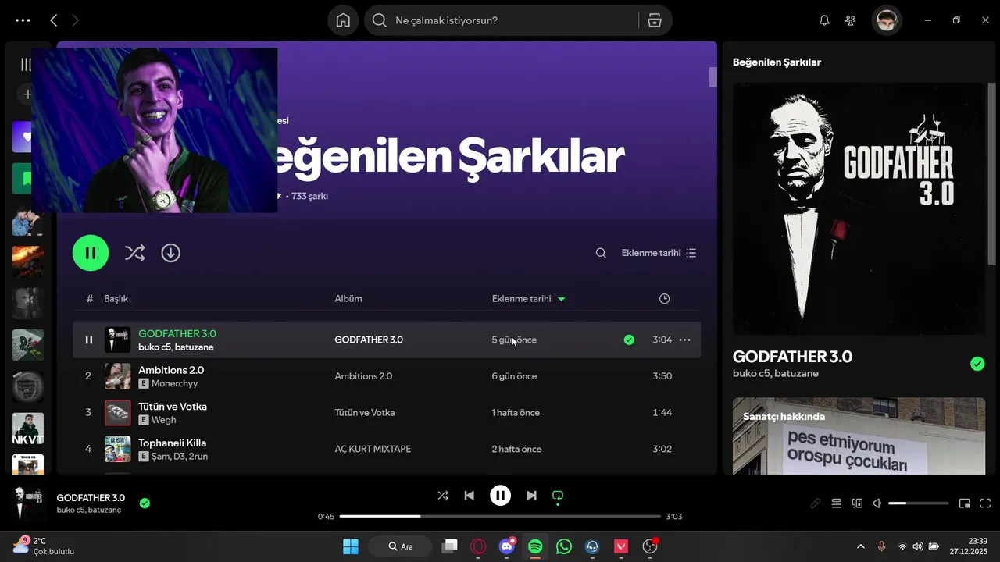Image resolution: width=1000 pixels, height=562 pixels.
Task: Open the weather widget Çok bulutlu
Action: tap(44, 546)
